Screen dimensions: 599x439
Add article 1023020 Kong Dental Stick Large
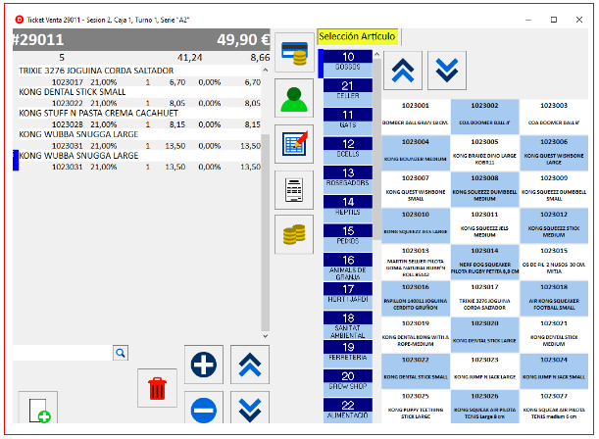484,334
